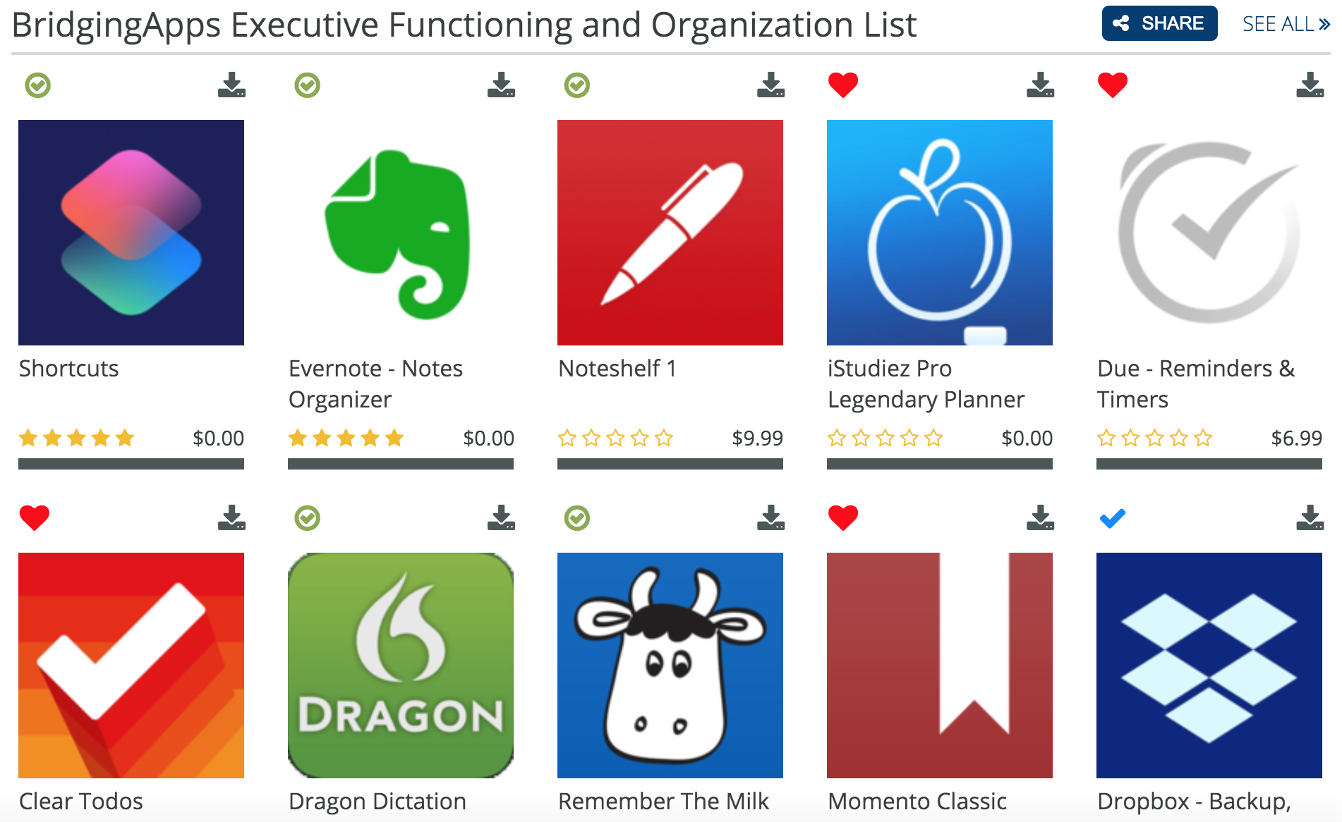Toggle the green checkmark above Shortcuts
Screen dimensions: 1342x822
38,85
